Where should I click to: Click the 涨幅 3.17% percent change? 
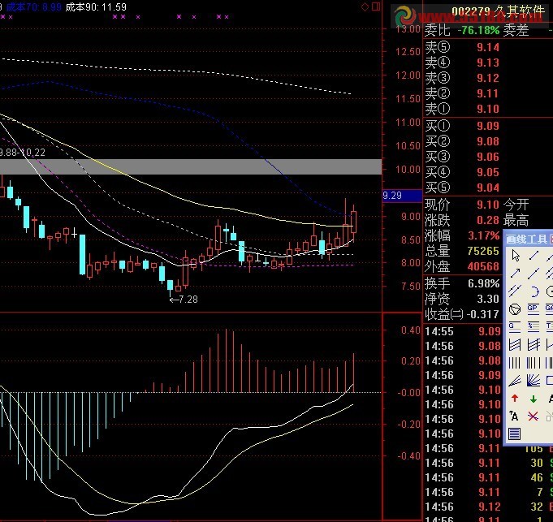click(484, 235)
